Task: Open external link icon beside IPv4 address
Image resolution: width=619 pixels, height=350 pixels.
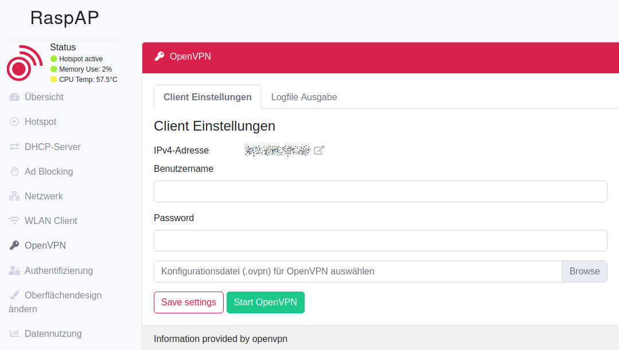Action: (x=319, y=150)
